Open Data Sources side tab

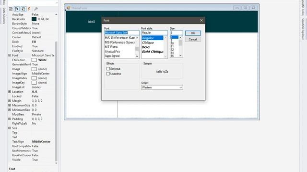4,16
